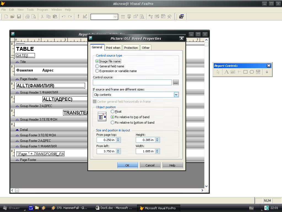The image size is (282, 212).
Task: Click the Cancel button
Action: click(150, 165)
